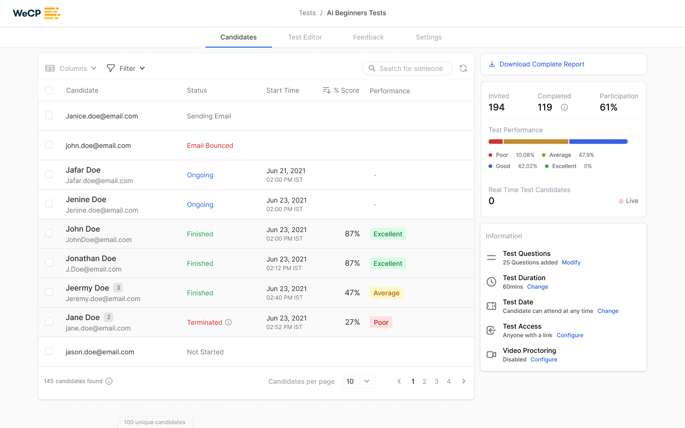The width and height of the screenshot is (685, 428).
Task: Switch to the Test Editor tab
Action: (305, 37)
